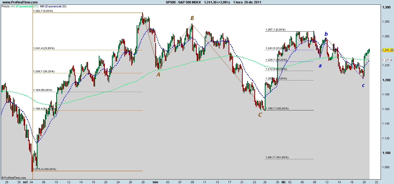This screenshot has height=184, width=394.
Task: Click the 1.267,1 (0,00%) retracement label
Action: (x=276, y=30)
